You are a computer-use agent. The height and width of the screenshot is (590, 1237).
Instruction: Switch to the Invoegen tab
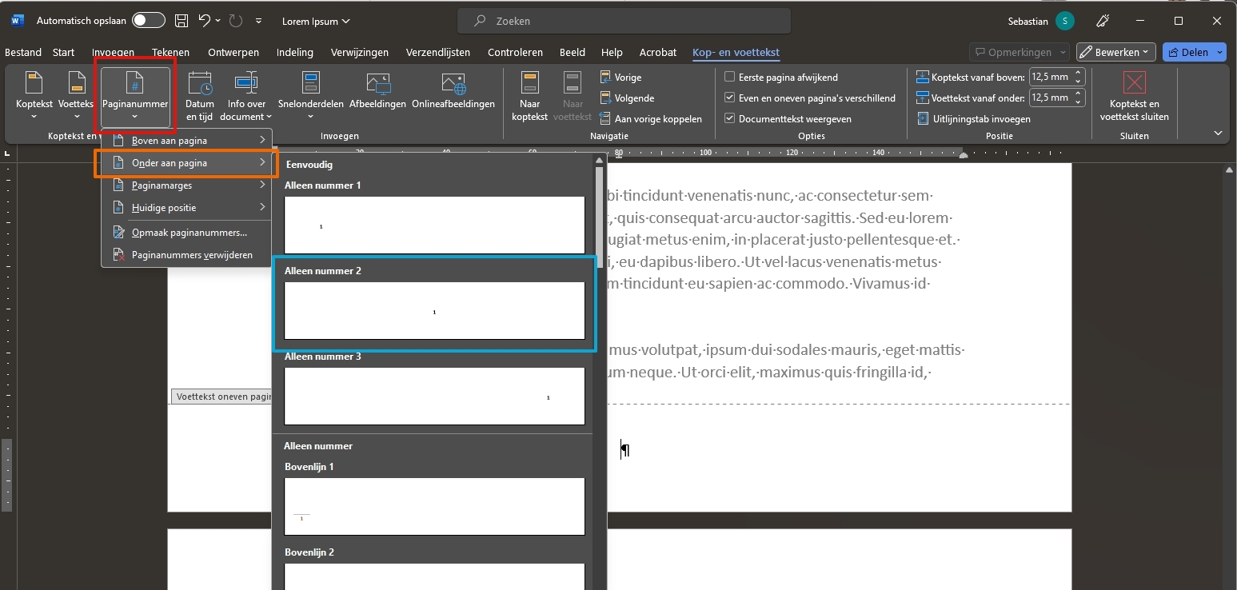(113, 53)
